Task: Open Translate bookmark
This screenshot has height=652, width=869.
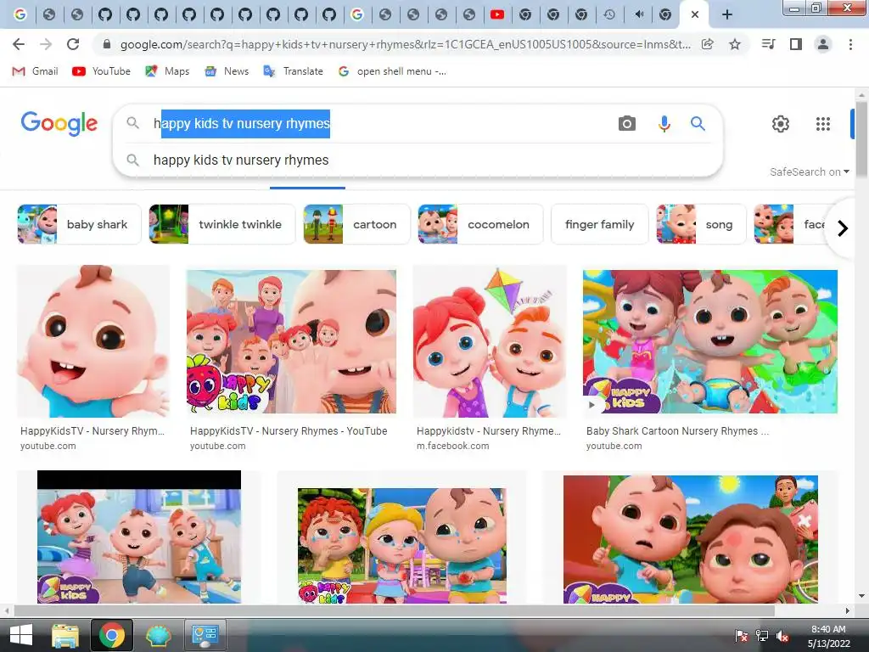Action: (293, 71)
